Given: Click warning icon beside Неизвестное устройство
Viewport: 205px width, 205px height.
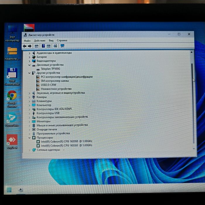Looking at the screenshot, I should tap(38, 89).
